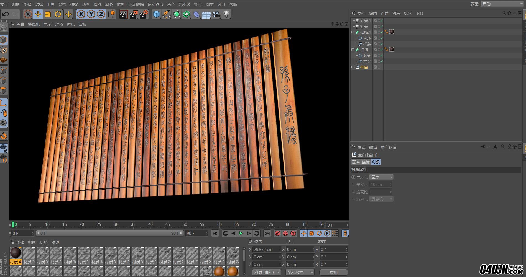Click the Undo arrow icon

pos(6,14)
